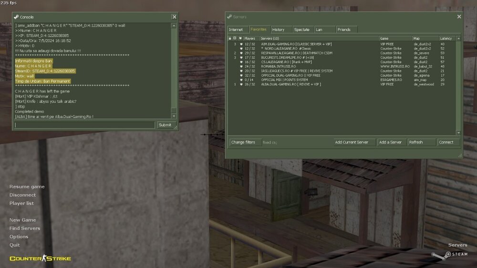Click the password lock column header icon
477x268 pixels.
tap(230, 38)
